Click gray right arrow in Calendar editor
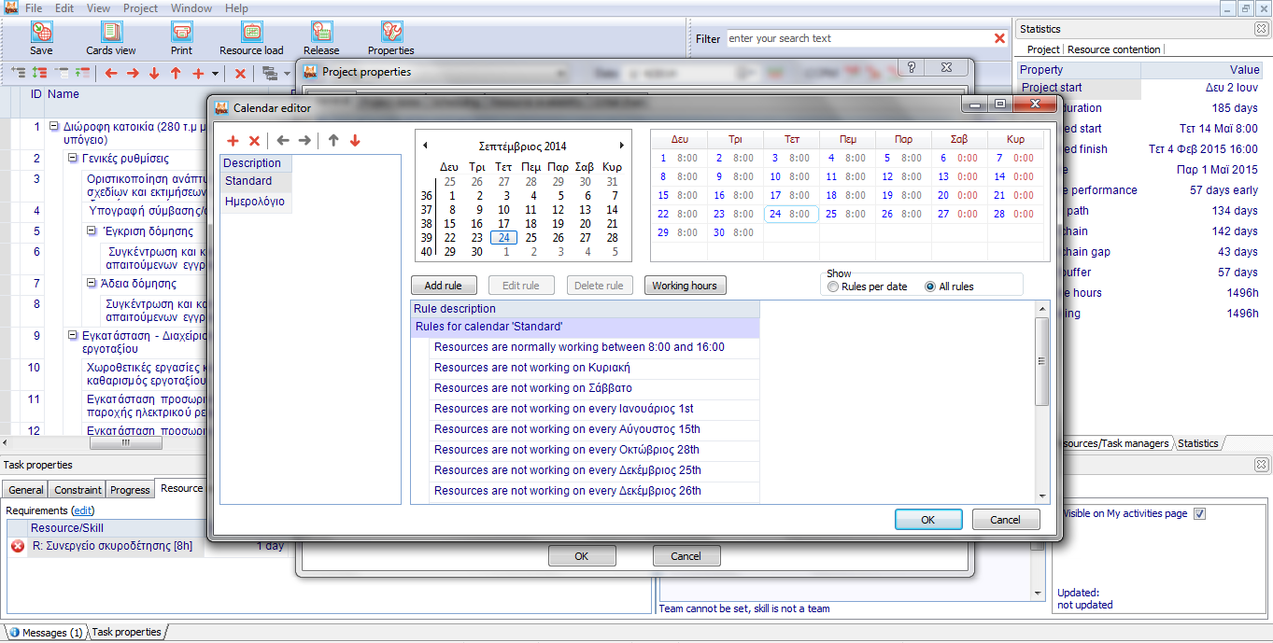 click(304, 141)
